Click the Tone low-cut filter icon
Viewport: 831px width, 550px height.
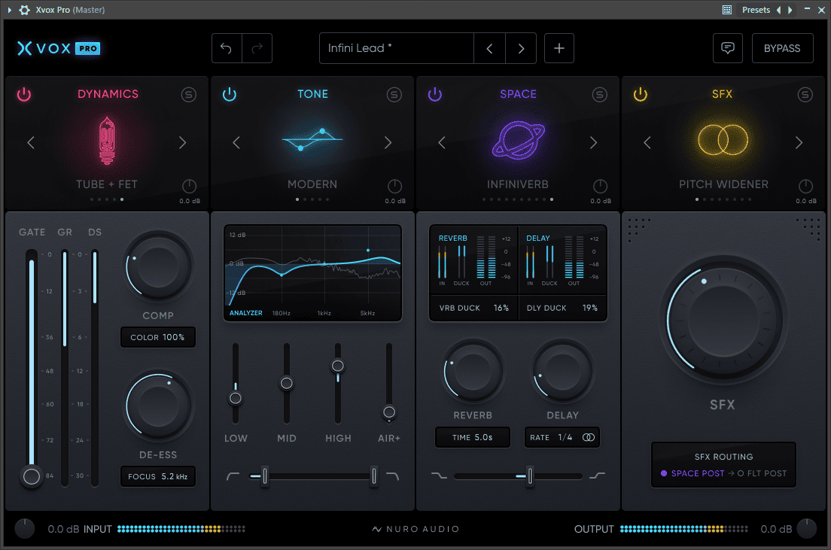(233, 476)
